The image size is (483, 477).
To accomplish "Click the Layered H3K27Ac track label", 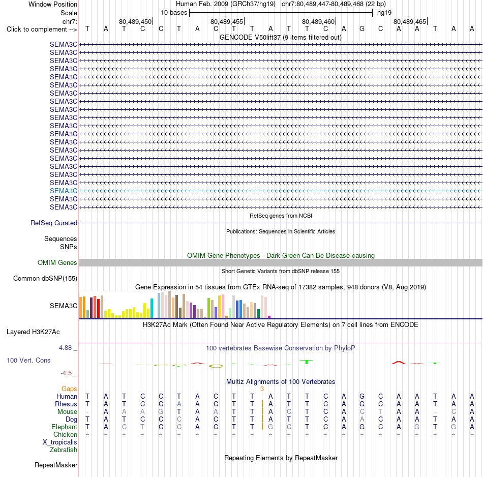I will pyautogui.click(x=33, y=332).
